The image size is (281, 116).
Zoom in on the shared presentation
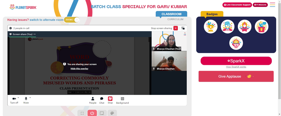(x=90, y=92)
